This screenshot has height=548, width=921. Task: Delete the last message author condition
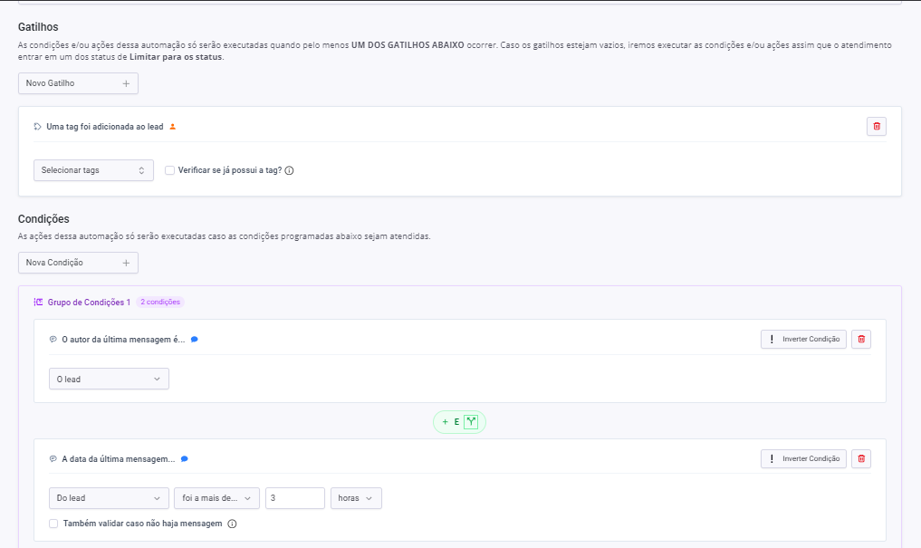pyautogui.click(x=861, y=340)
